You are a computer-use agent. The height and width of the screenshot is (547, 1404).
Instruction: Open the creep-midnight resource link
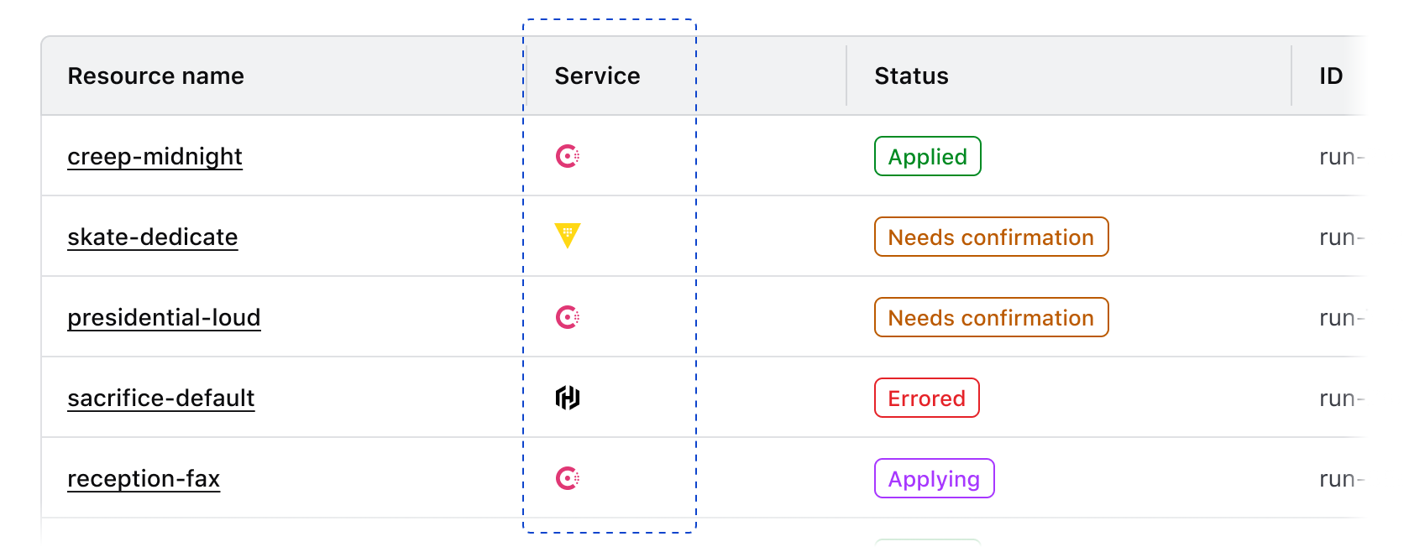click(155, 157)
